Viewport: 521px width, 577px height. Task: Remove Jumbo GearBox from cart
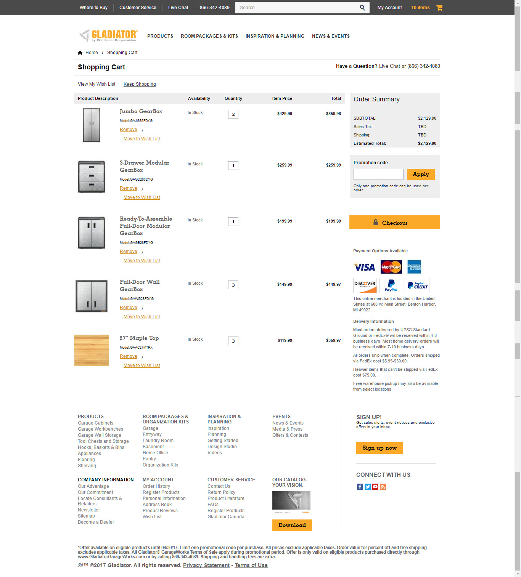click(129, 130)
